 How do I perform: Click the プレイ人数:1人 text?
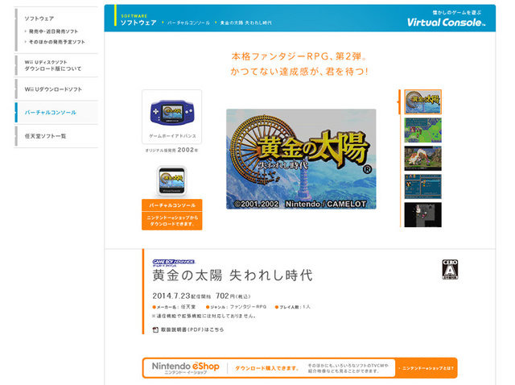point(293,307)
